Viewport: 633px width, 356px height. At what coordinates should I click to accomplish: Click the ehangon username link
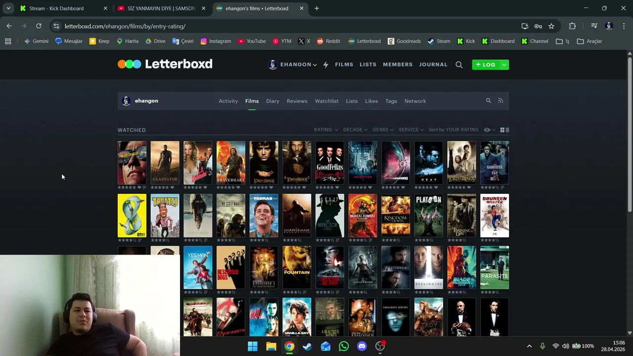point(146,101)
